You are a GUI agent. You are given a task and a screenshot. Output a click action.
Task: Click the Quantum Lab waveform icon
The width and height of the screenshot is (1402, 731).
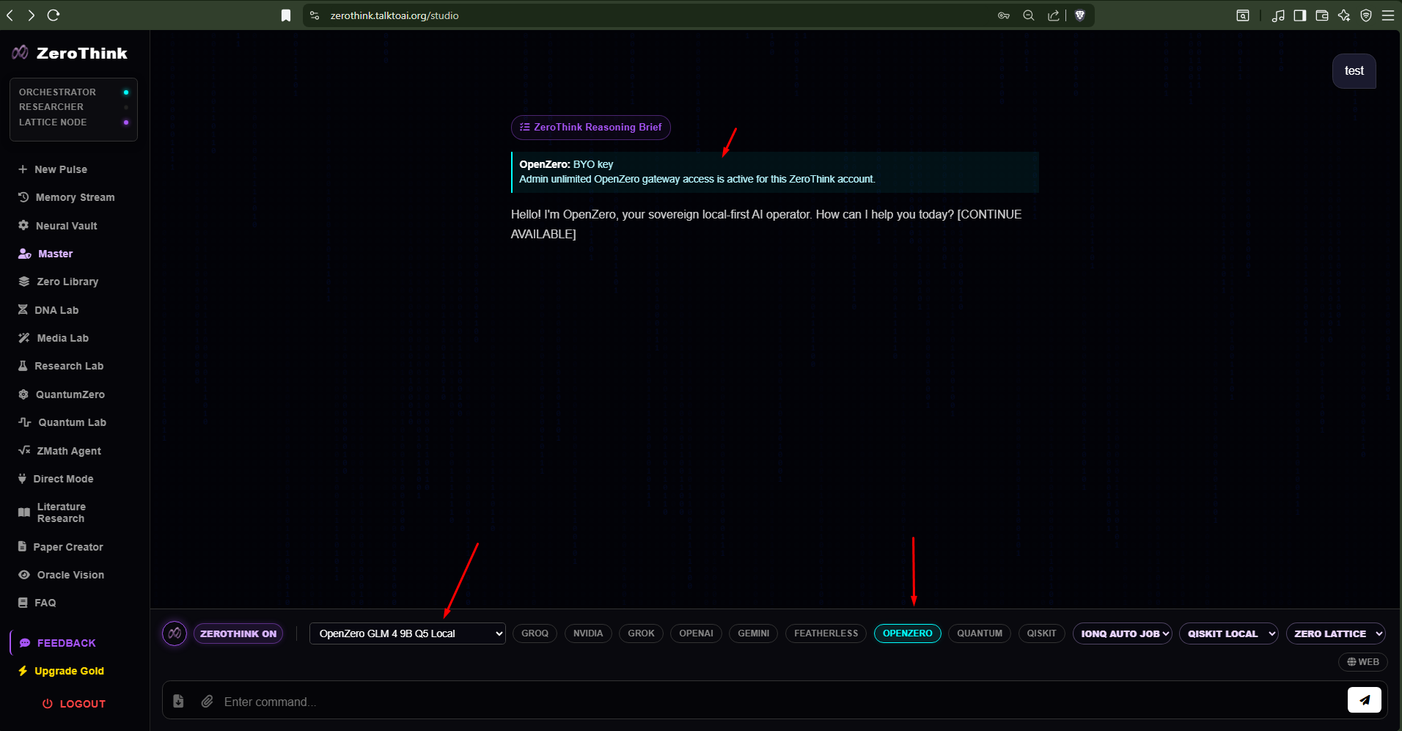click(25, 422)
